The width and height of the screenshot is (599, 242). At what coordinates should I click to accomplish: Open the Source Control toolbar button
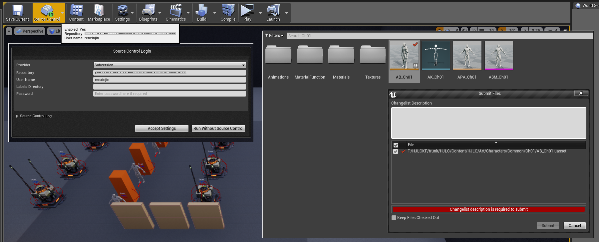(x=47, y=13)
